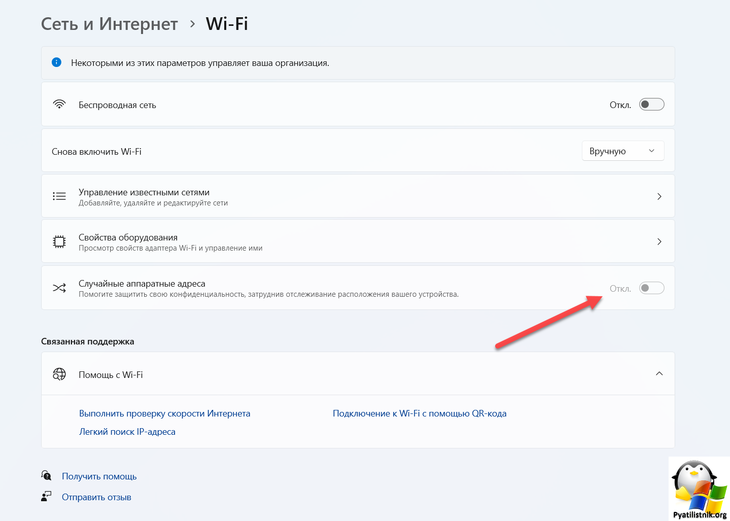Expand the chevron on the Свойства оборудования row
The width and height of the screenshot is (730, 521).
point(659,241)
